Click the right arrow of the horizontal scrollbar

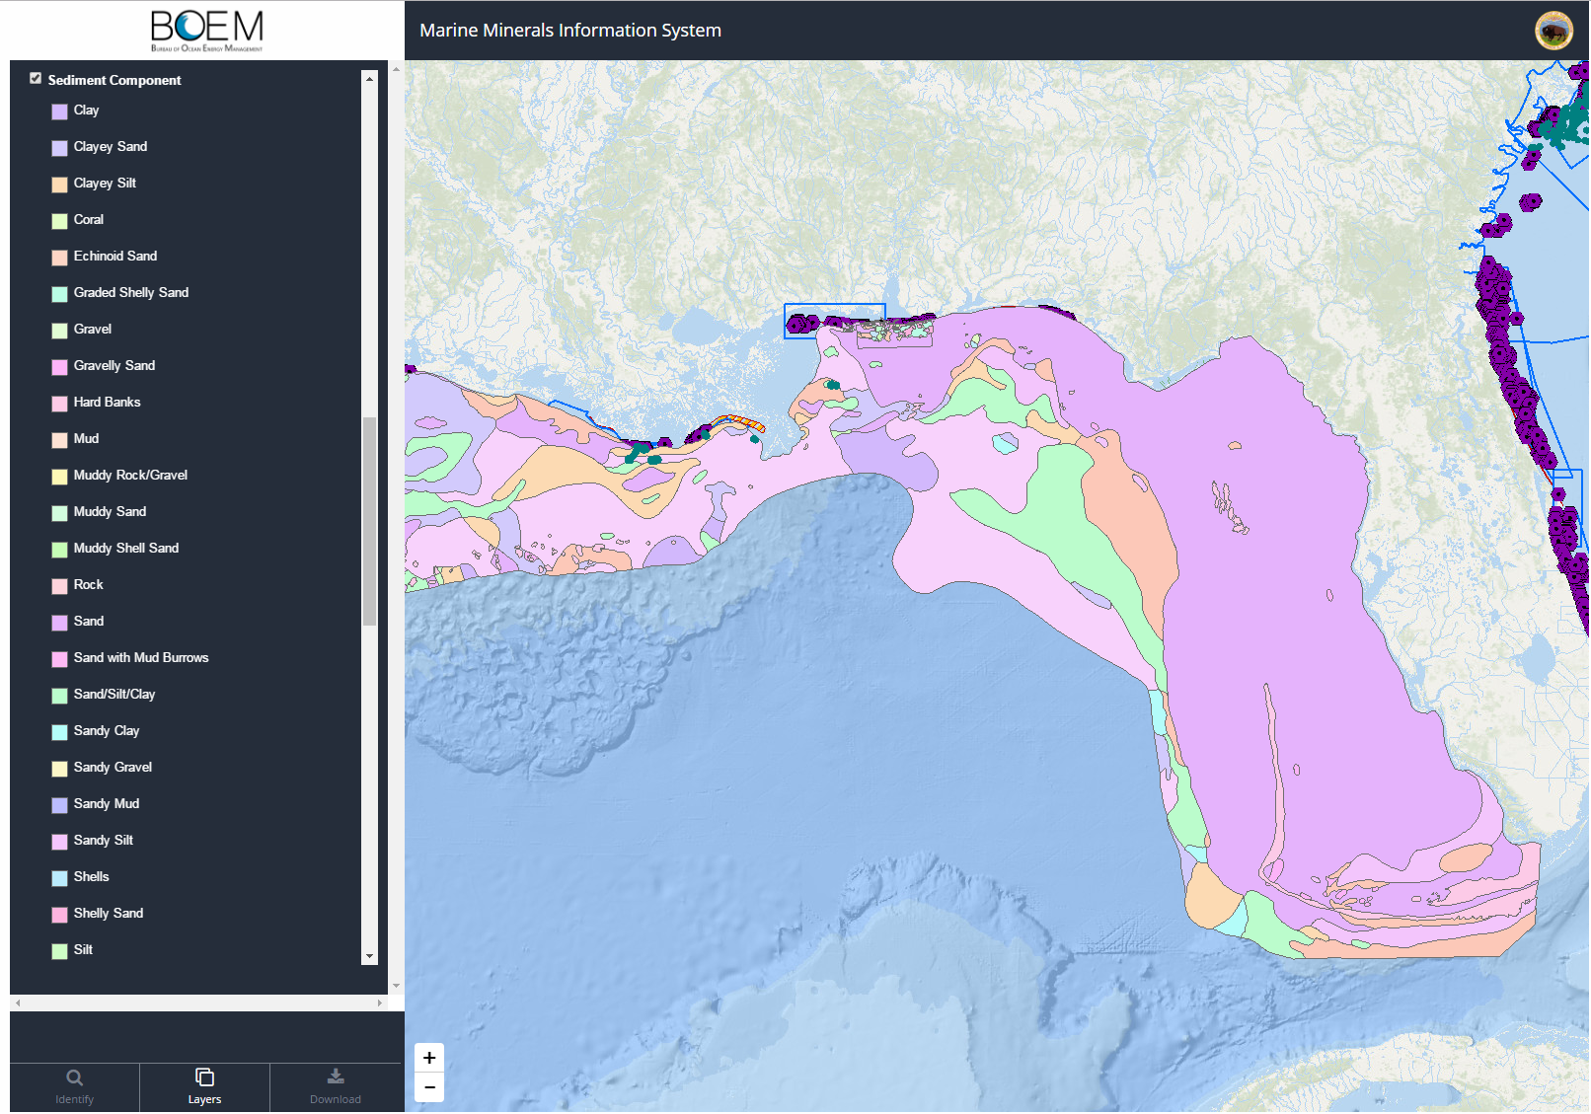click(380, 1003)
